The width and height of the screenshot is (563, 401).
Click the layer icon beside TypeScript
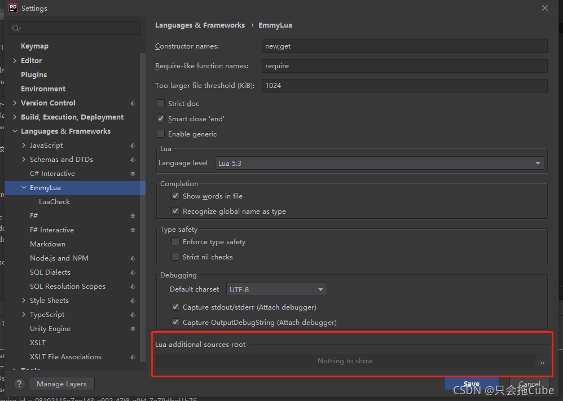(133, 315)
